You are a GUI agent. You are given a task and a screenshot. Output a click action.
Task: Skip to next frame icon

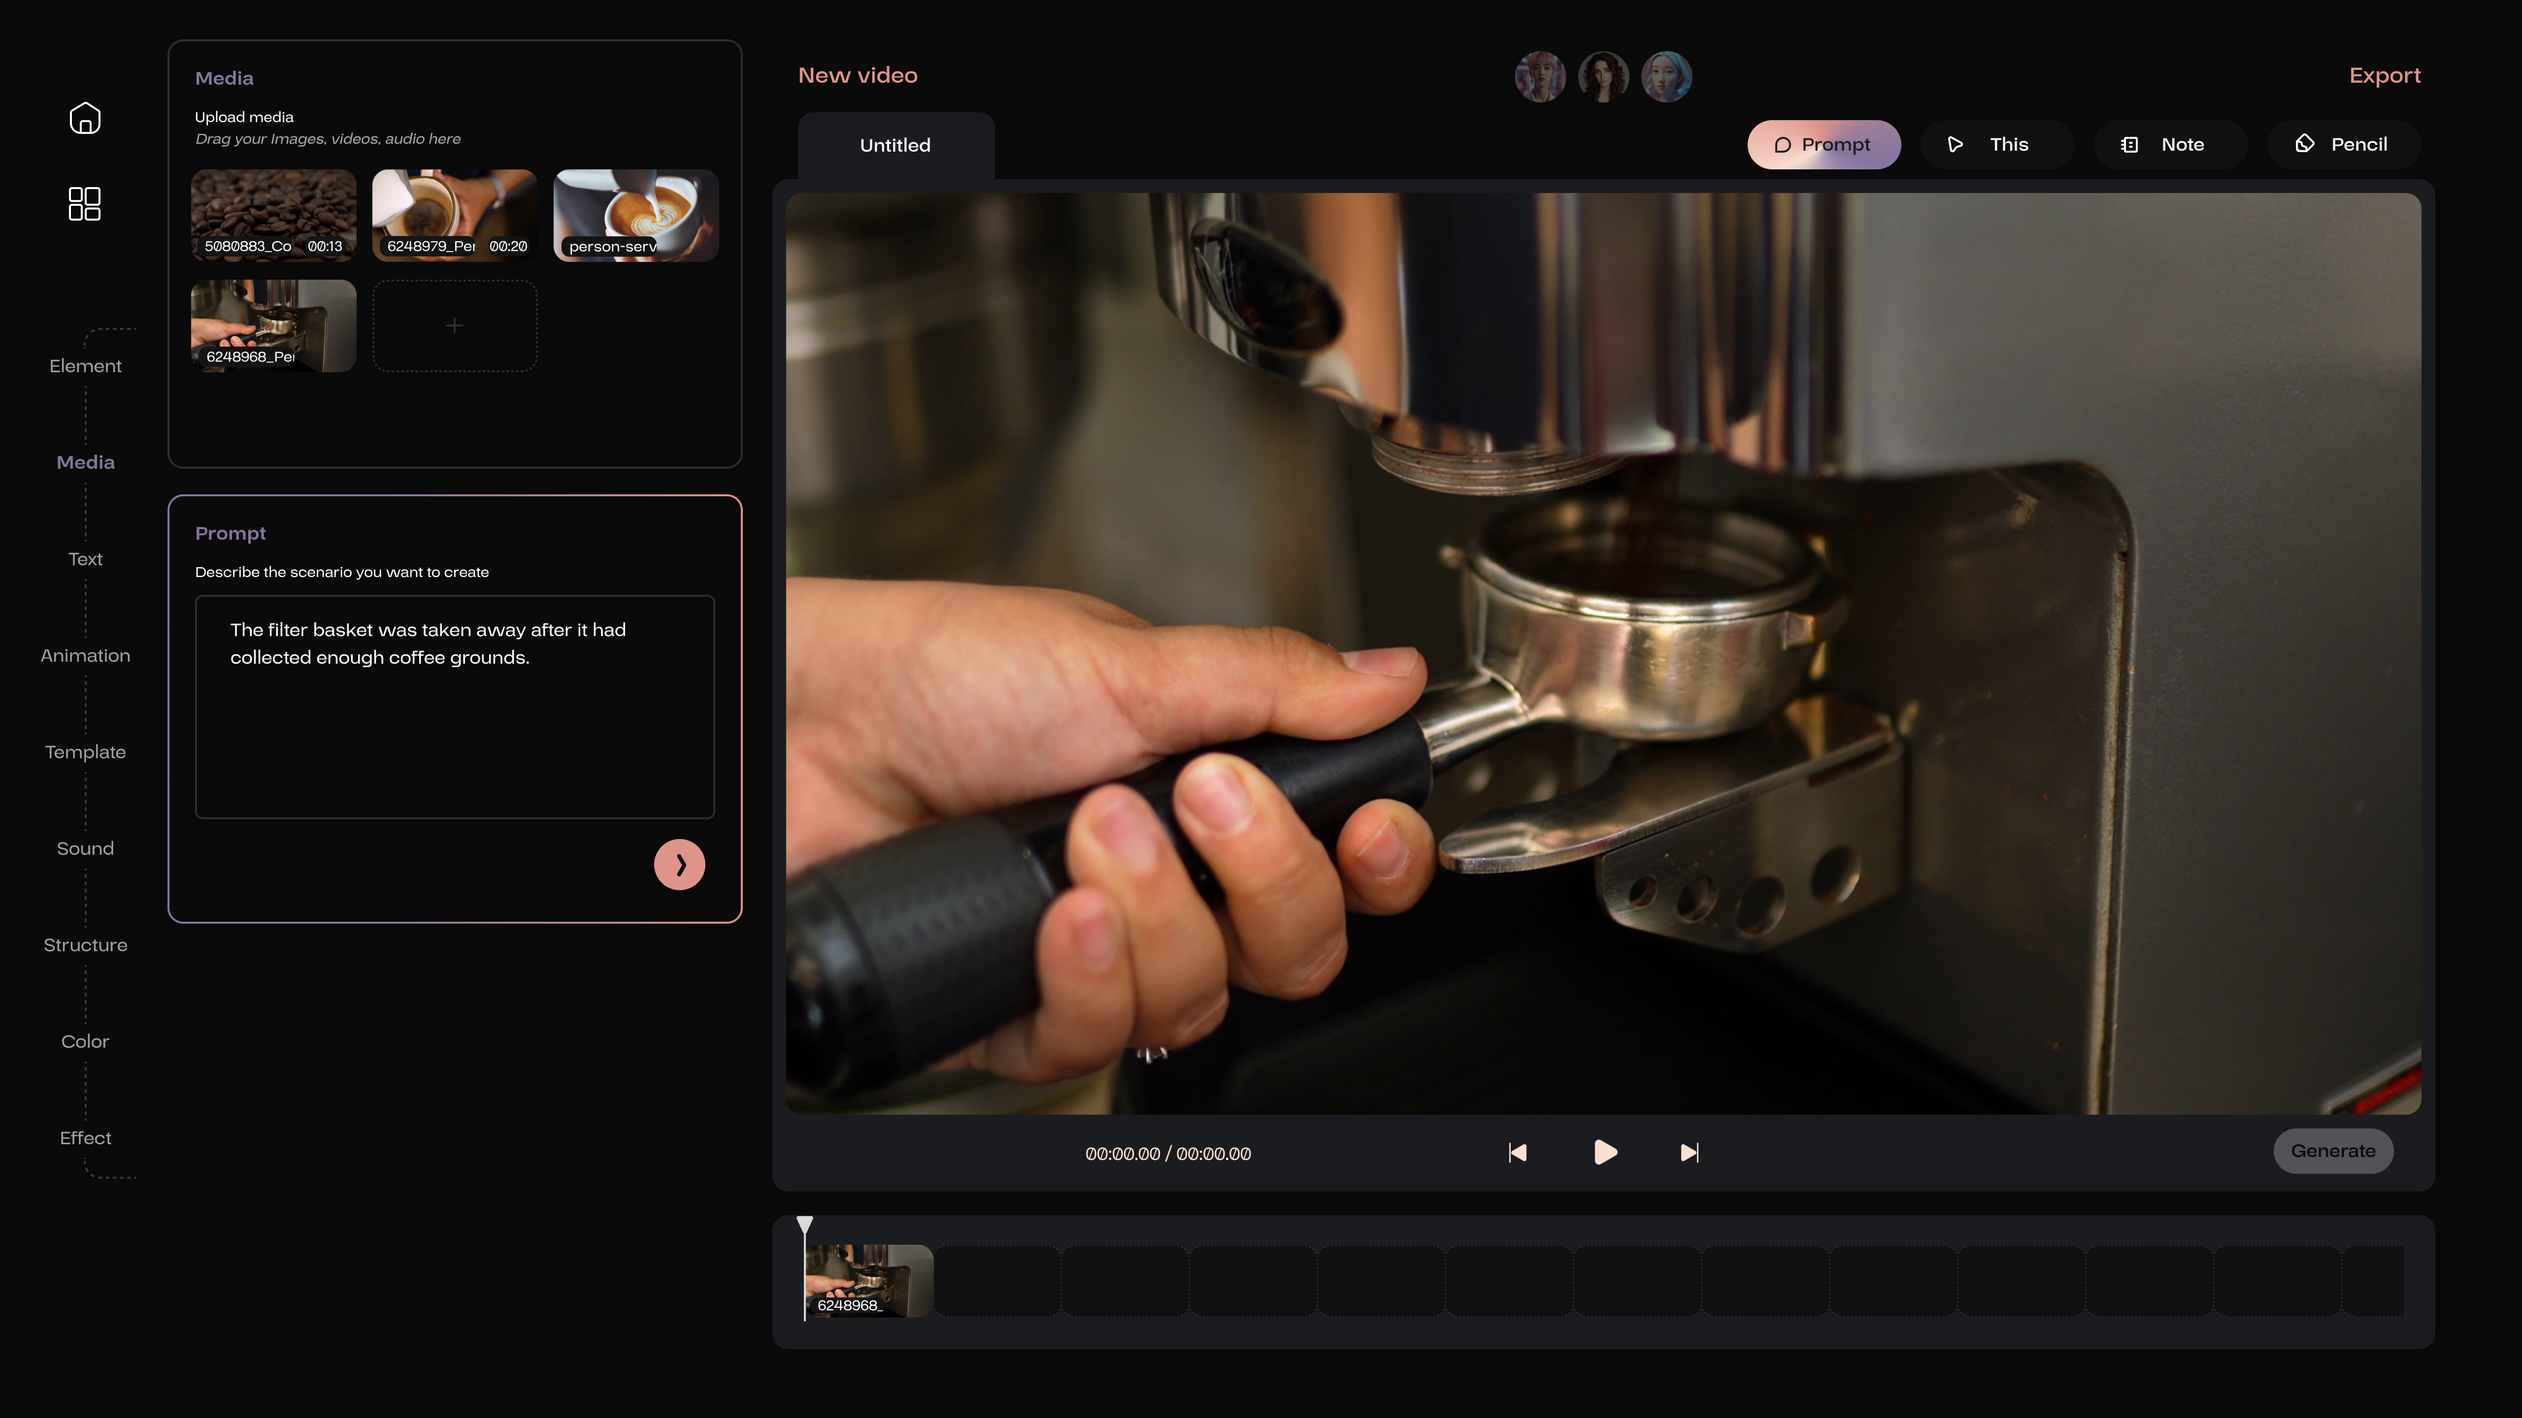(x=1689, y=1153)
